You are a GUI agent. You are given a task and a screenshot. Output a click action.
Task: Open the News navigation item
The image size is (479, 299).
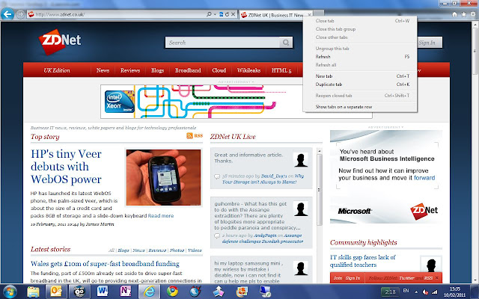coord(103,70)
